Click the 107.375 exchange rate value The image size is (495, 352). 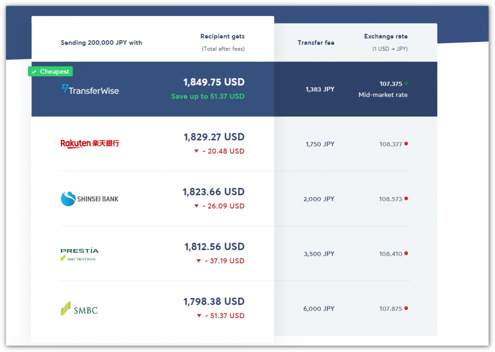[391, 84]
